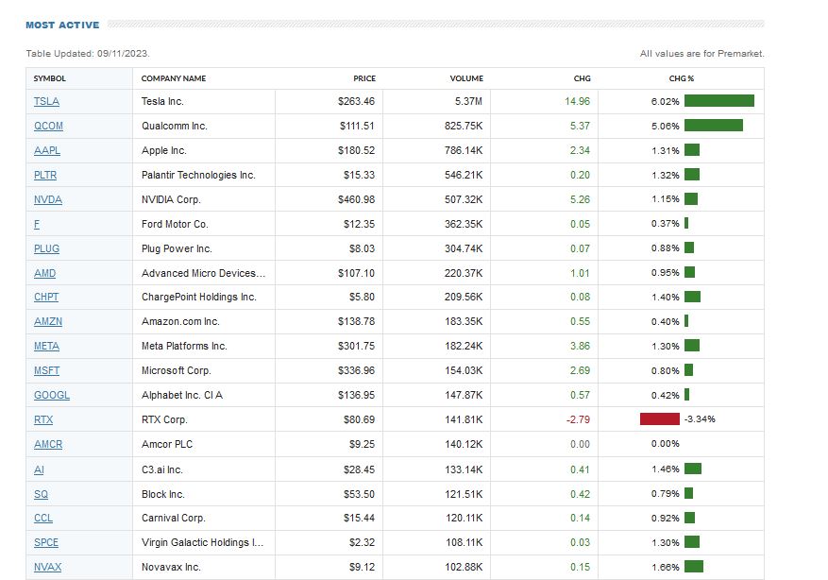This screenshot has width=828, height=580.
Task: Click the CHG % column header
Action: [681, 78]
